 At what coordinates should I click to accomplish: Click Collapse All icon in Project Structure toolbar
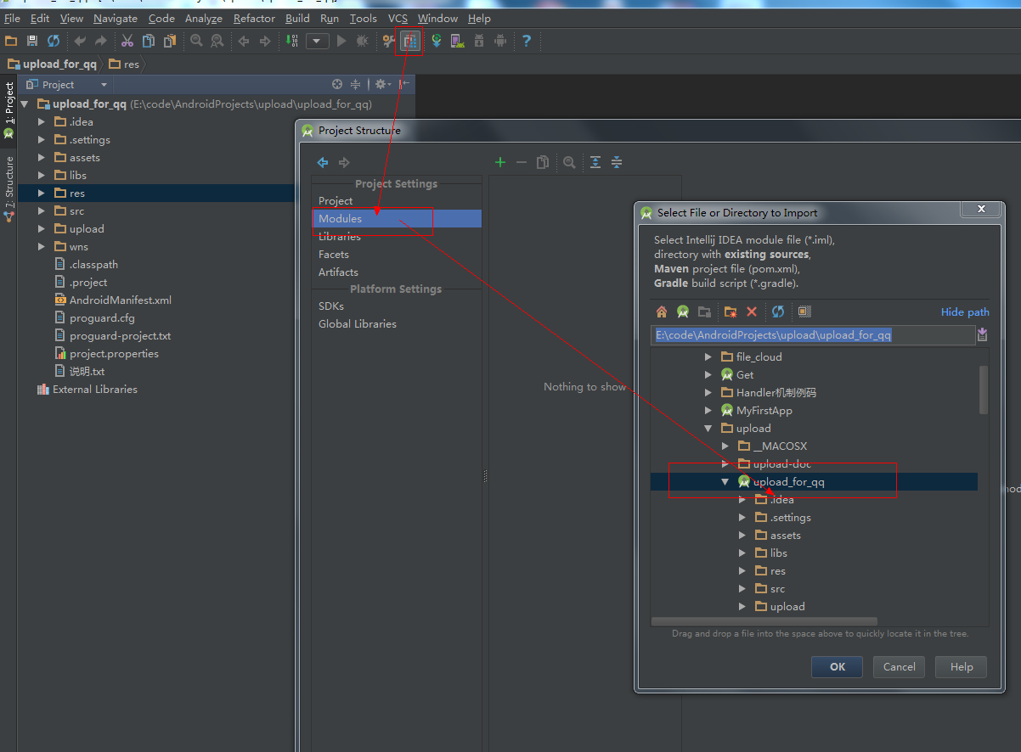[x=617, y=162]
